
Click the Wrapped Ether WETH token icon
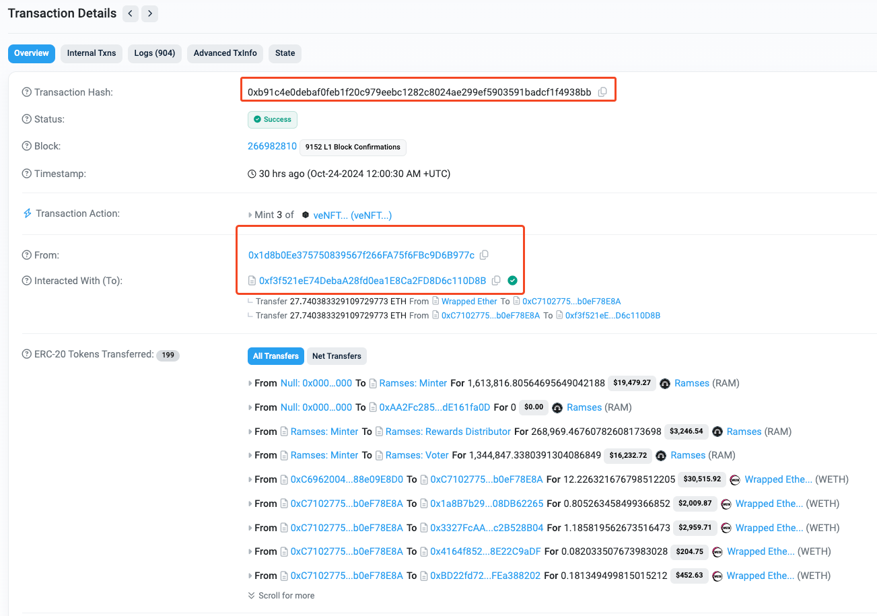coord(734,479)
